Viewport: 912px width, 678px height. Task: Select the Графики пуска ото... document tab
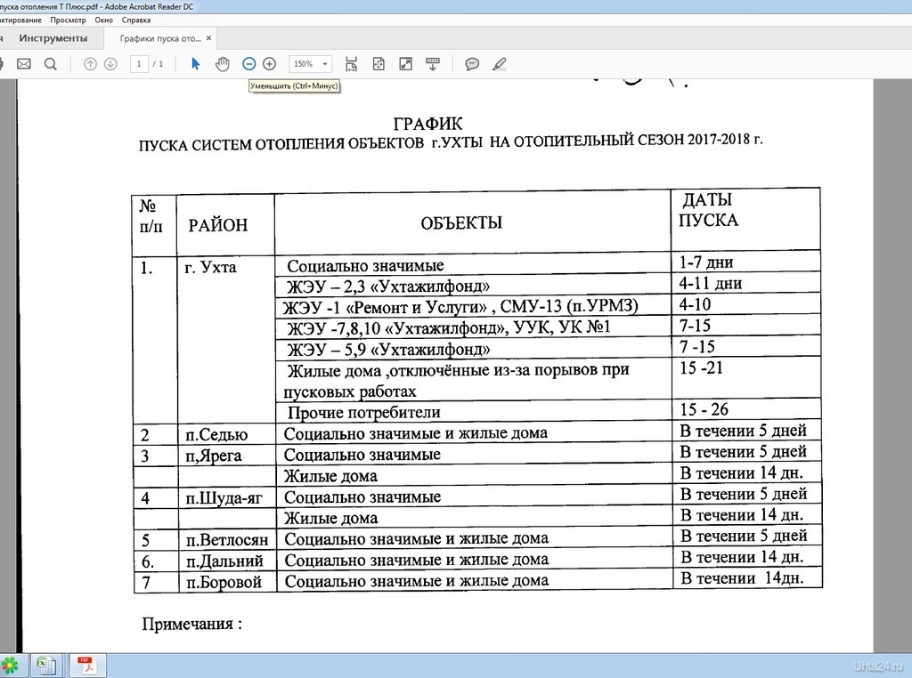(x=160, y=38)
